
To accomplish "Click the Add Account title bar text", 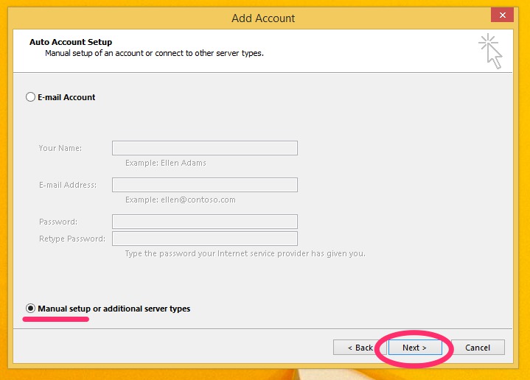I will coord(263,18).
